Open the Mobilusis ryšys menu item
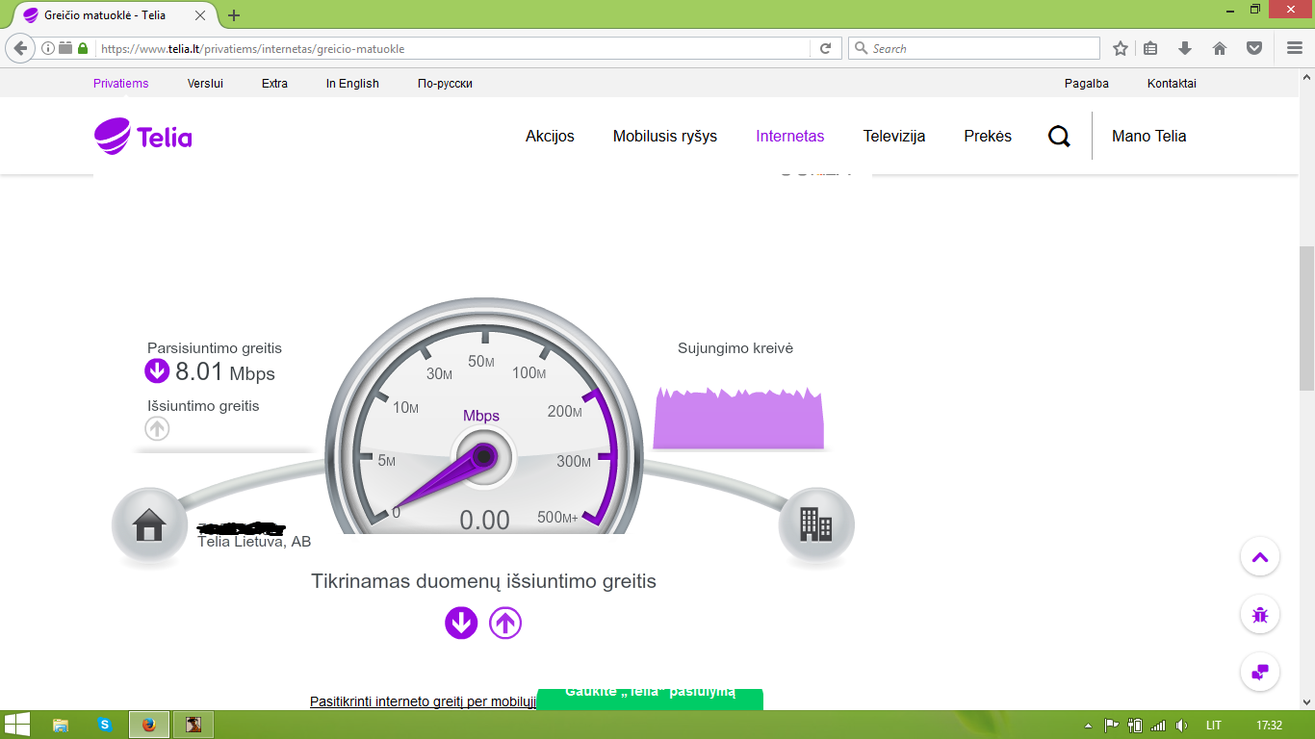 click(x=665, y=137)
